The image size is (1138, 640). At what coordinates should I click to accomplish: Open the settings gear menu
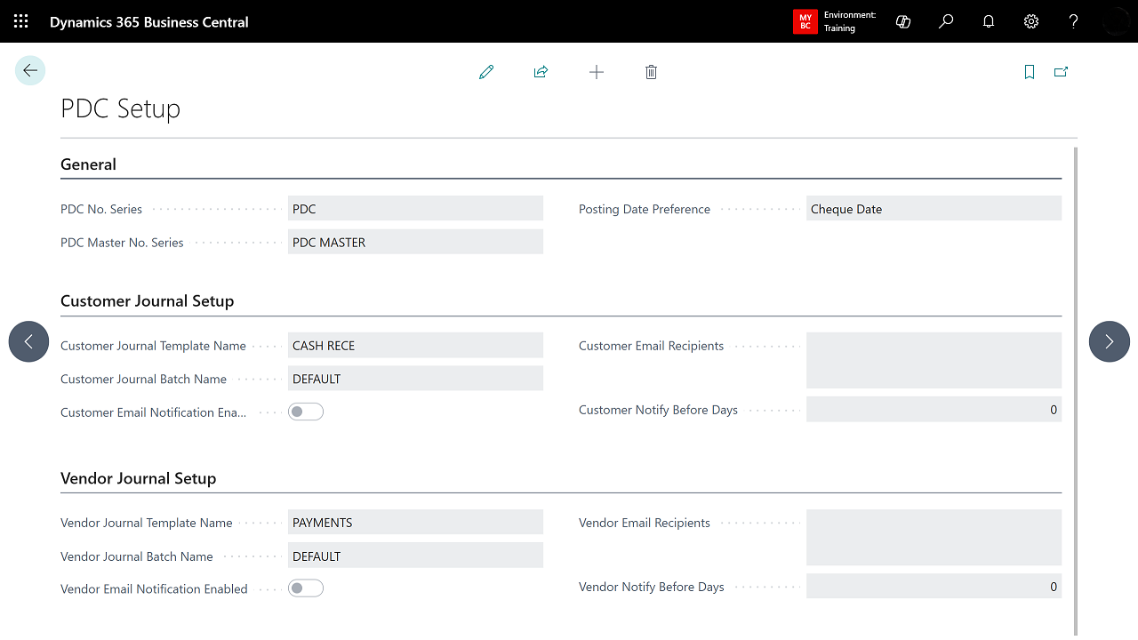(x=1031, y=21)
